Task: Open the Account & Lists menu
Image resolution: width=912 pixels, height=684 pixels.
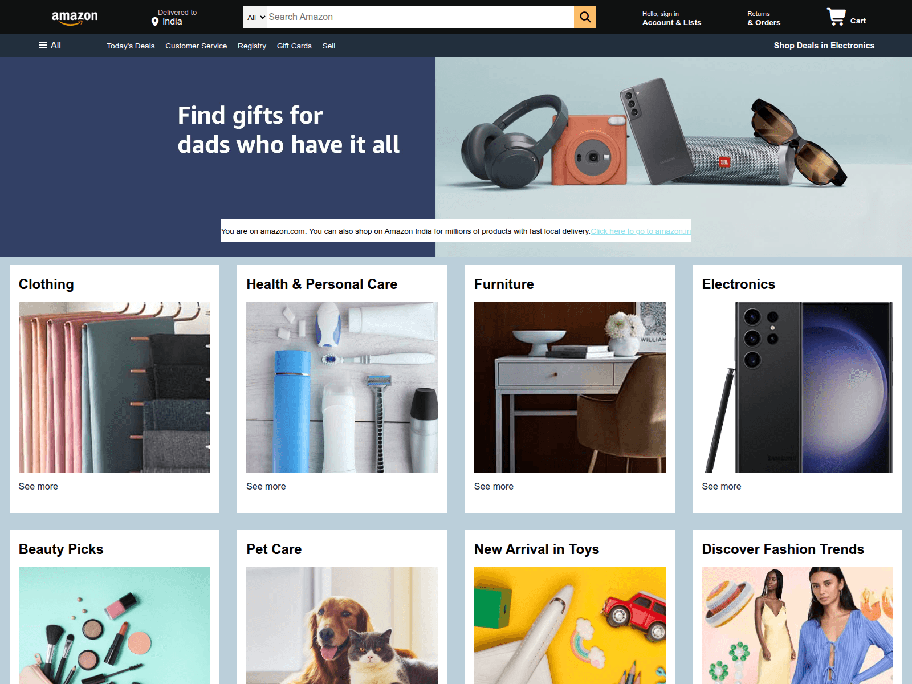Action: pos(671,18)
